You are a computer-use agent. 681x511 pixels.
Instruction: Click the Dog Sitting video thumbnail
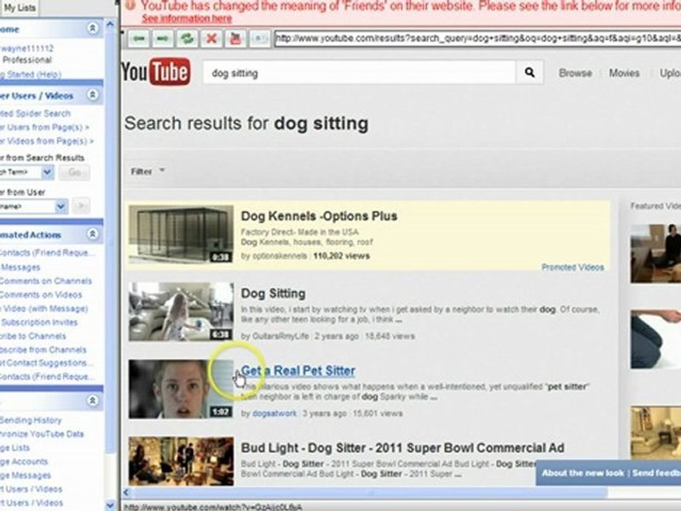point(181,312)
